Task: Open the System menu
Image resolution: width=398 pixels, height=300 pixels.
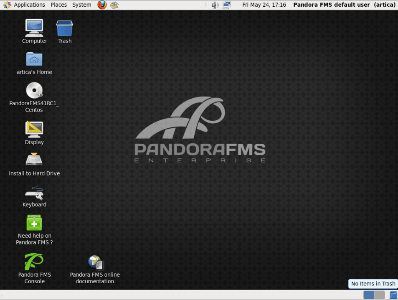Action: pos(82,5)
